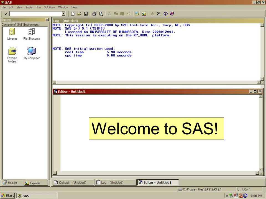Click inside the command input box

tap(36, 14)
